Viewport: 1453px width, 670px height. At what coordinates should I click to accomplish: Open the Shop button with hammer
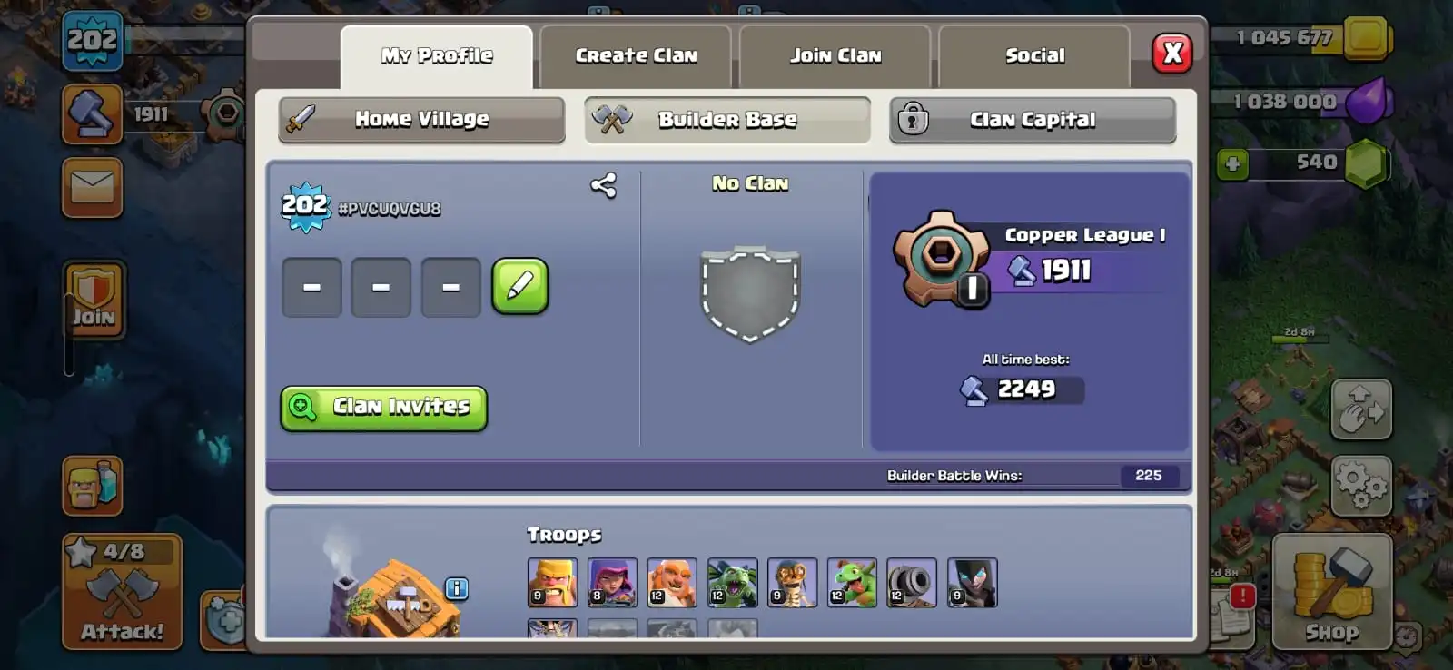click(1332, 591)
